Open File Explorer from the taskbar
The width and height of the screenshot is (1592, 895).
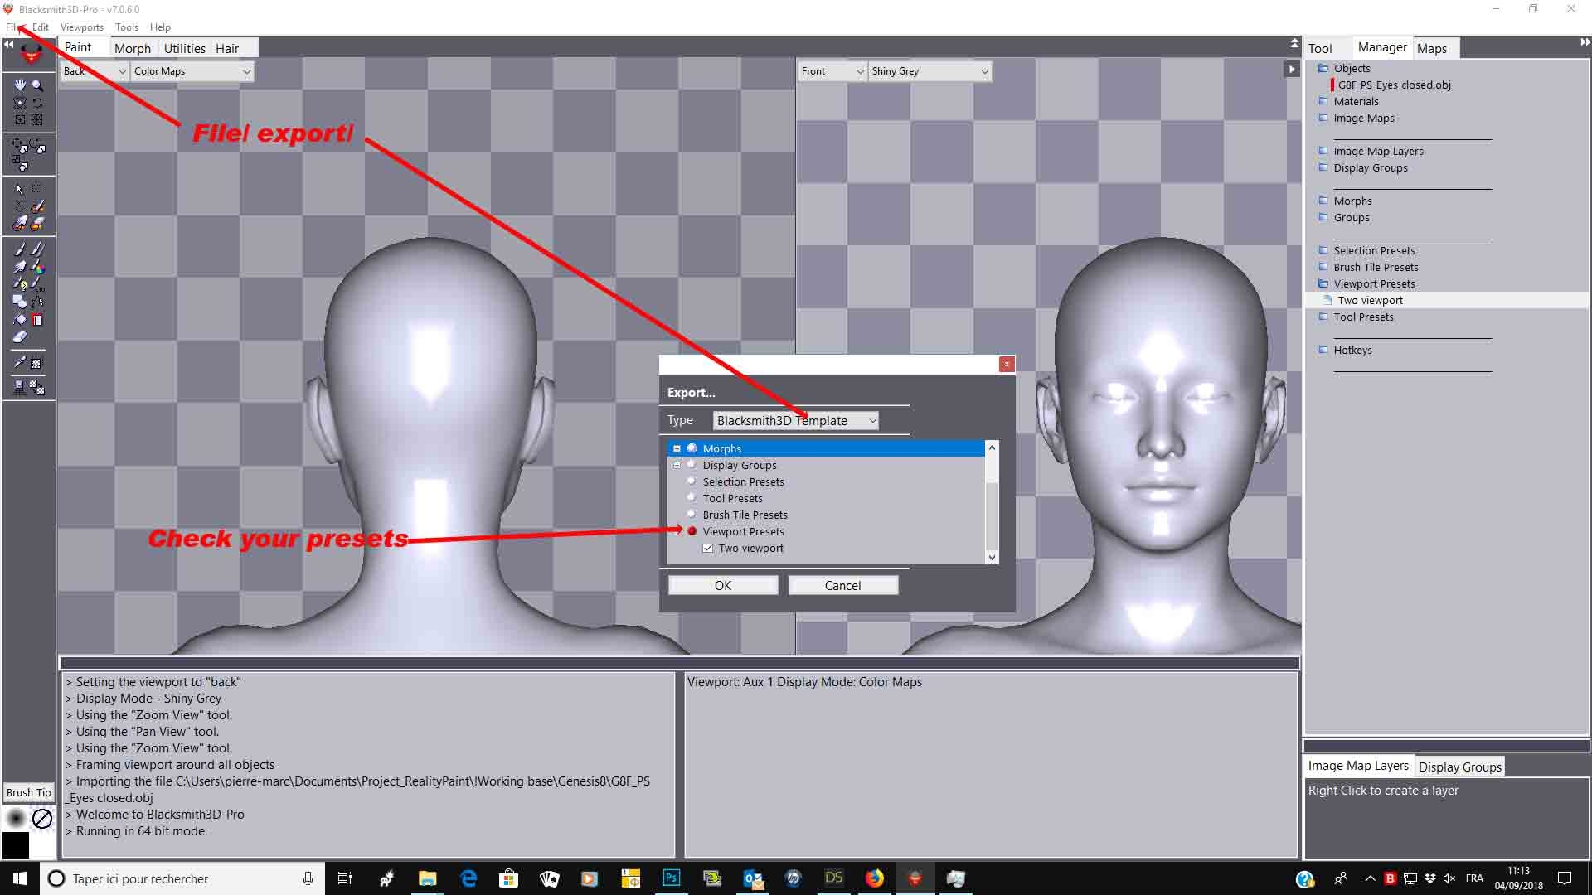427,878
